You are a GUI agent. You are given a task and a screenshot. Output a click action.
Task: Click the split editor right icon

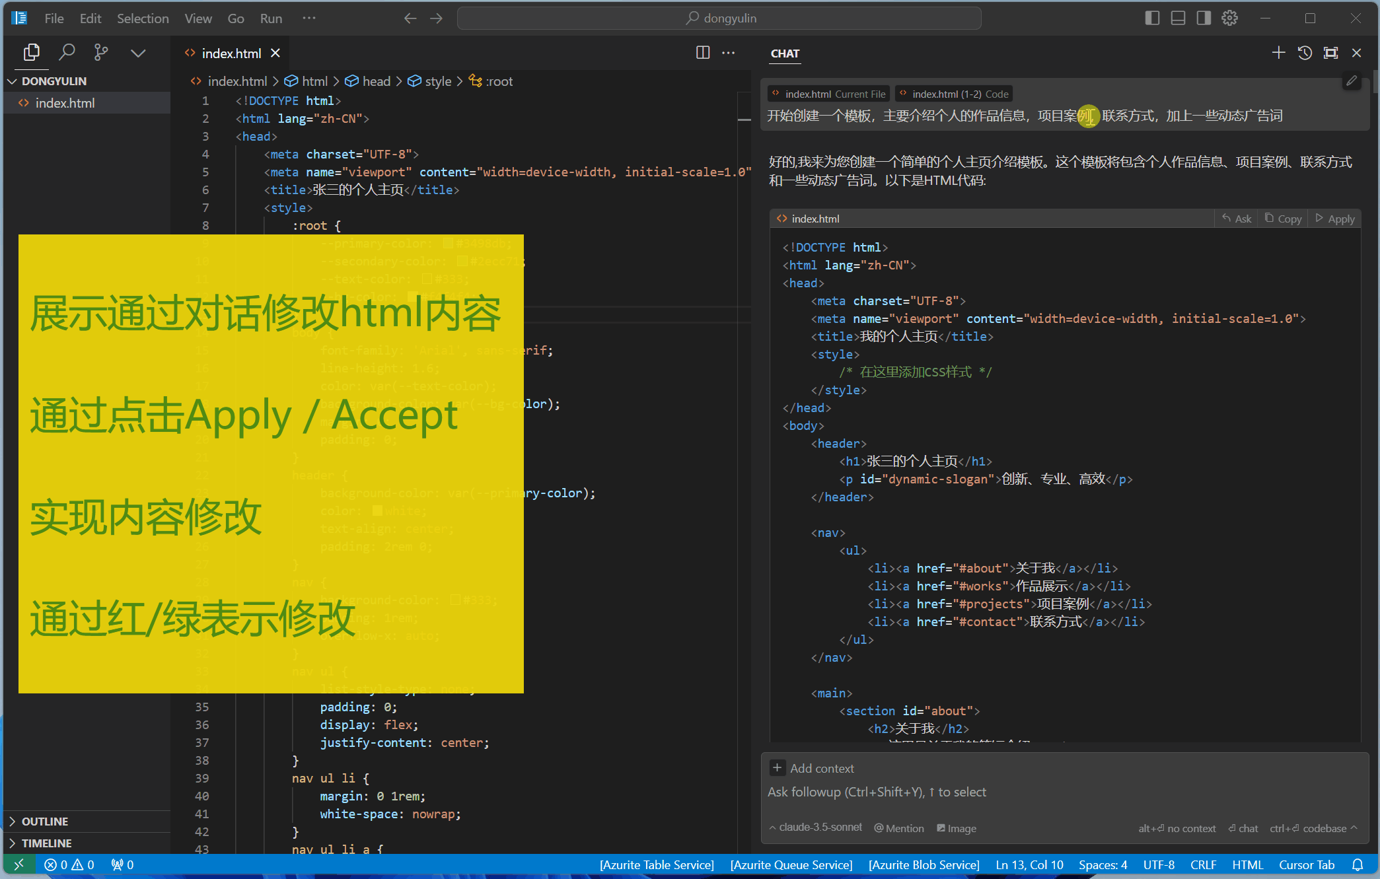pyautogui.click(x=703, y=53)
